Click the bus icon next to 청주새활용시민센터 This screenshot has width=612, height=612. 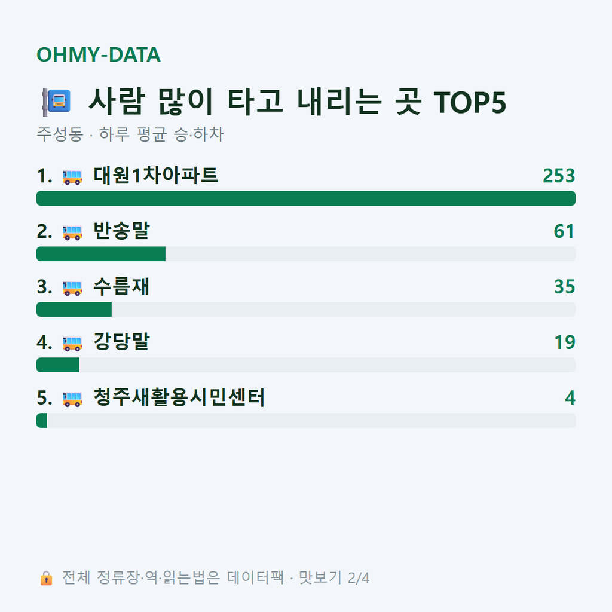tap(72, 399)
